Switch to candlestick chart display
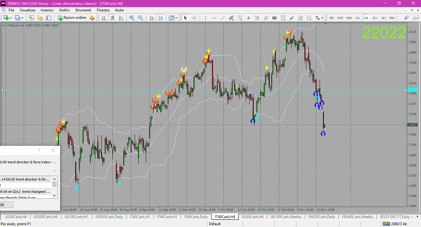This screenshot has height=227, width=421. coord(112,18)
